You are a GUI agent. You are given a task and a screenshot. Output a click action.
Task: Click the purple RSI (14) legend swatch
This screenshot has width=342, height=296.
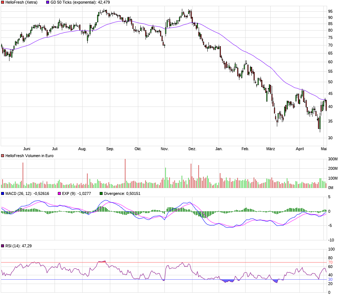tap(3, 246)
